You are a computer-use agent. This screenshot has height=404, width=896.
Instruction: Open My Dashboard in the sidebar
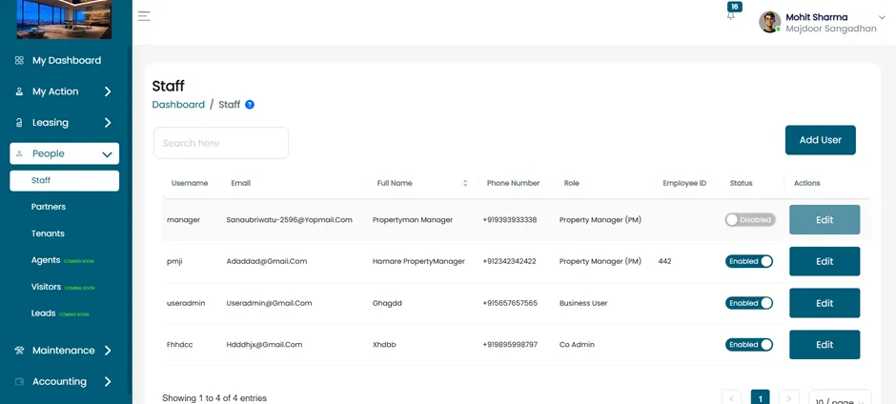pyautogui.click(x=67, y=60)
